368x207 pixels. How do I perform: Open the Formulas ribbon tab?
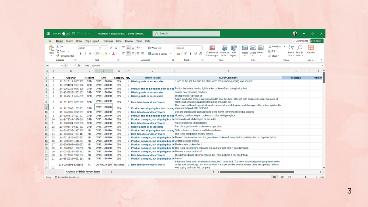click(108, 41)
